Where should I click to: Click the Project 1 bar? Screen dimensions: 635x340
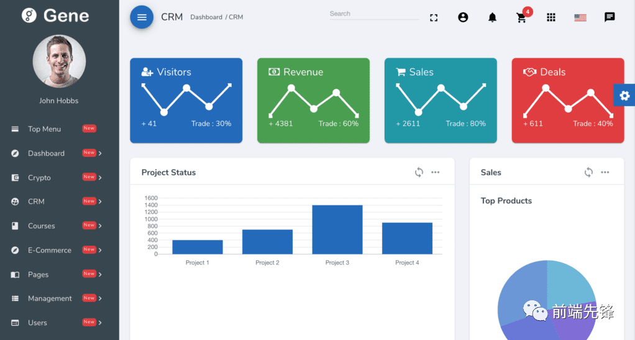pyautogui.click(x=197, y=247)
